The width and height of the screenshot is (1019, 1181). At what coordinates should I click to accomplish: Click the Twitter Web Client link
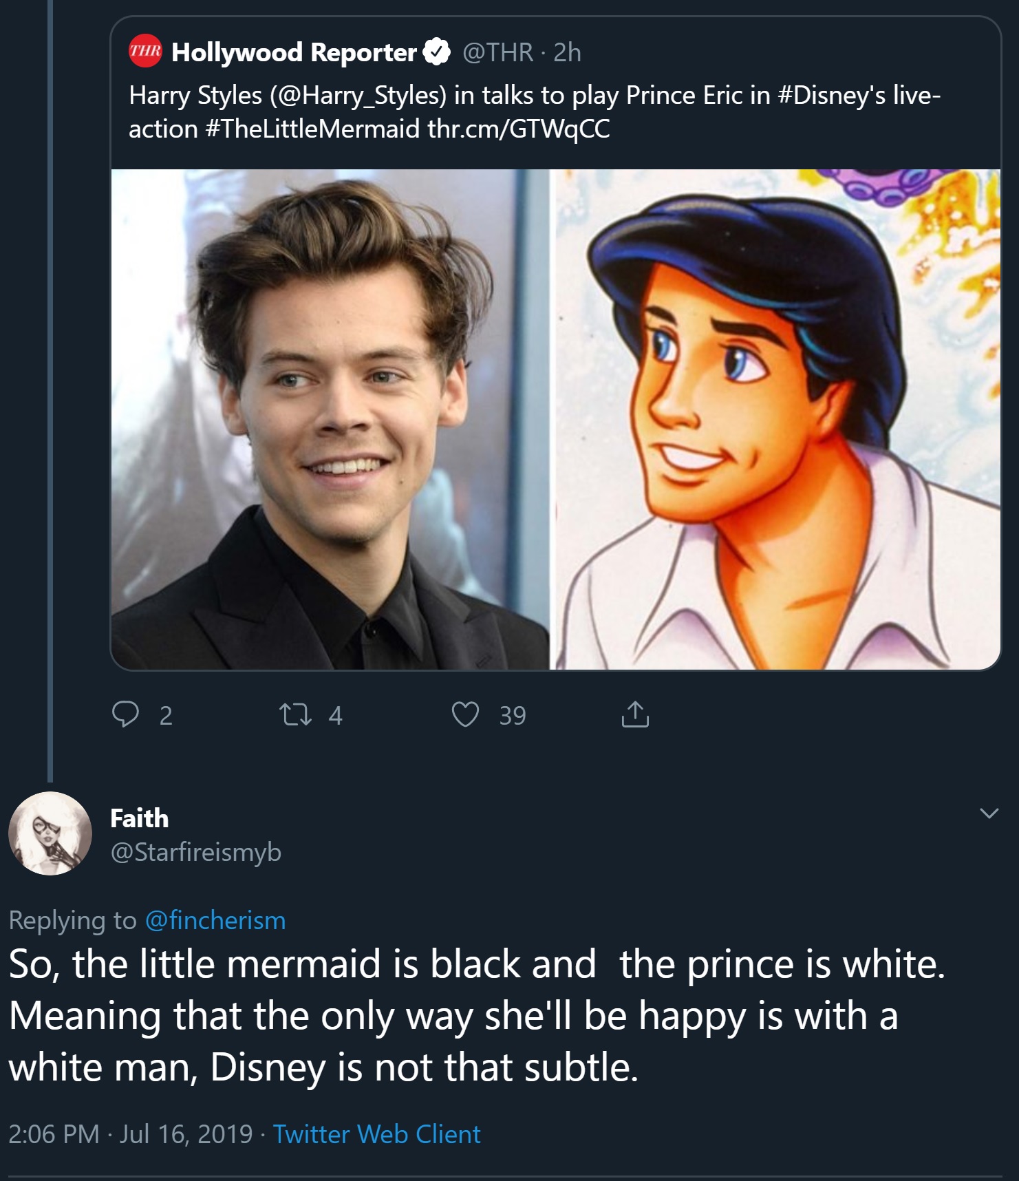(376, 1134)
